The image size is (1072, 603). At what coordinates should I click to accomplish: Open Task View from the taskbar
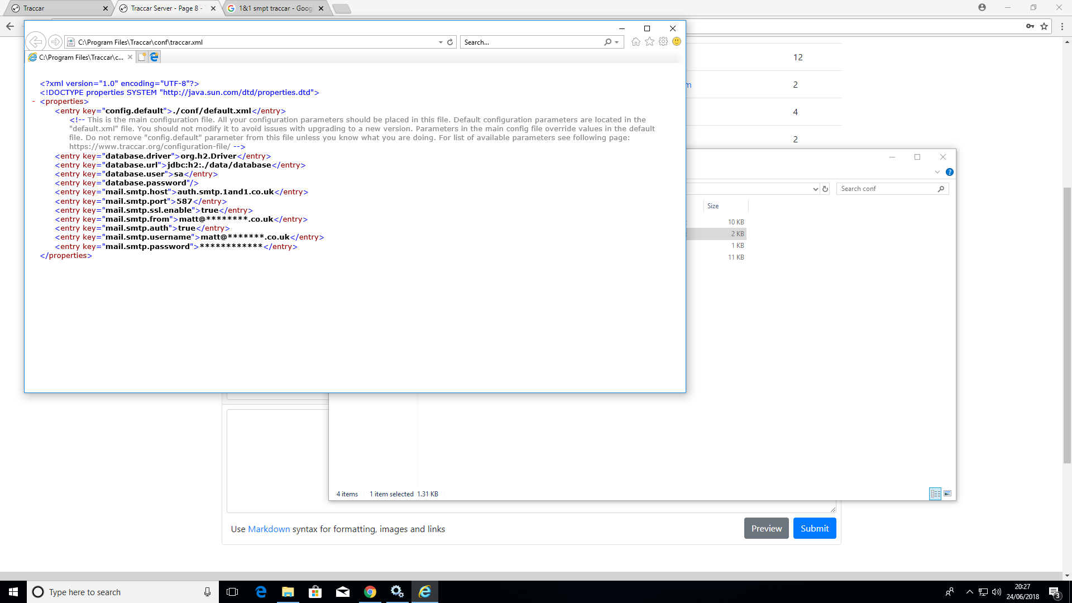(232, 592)
